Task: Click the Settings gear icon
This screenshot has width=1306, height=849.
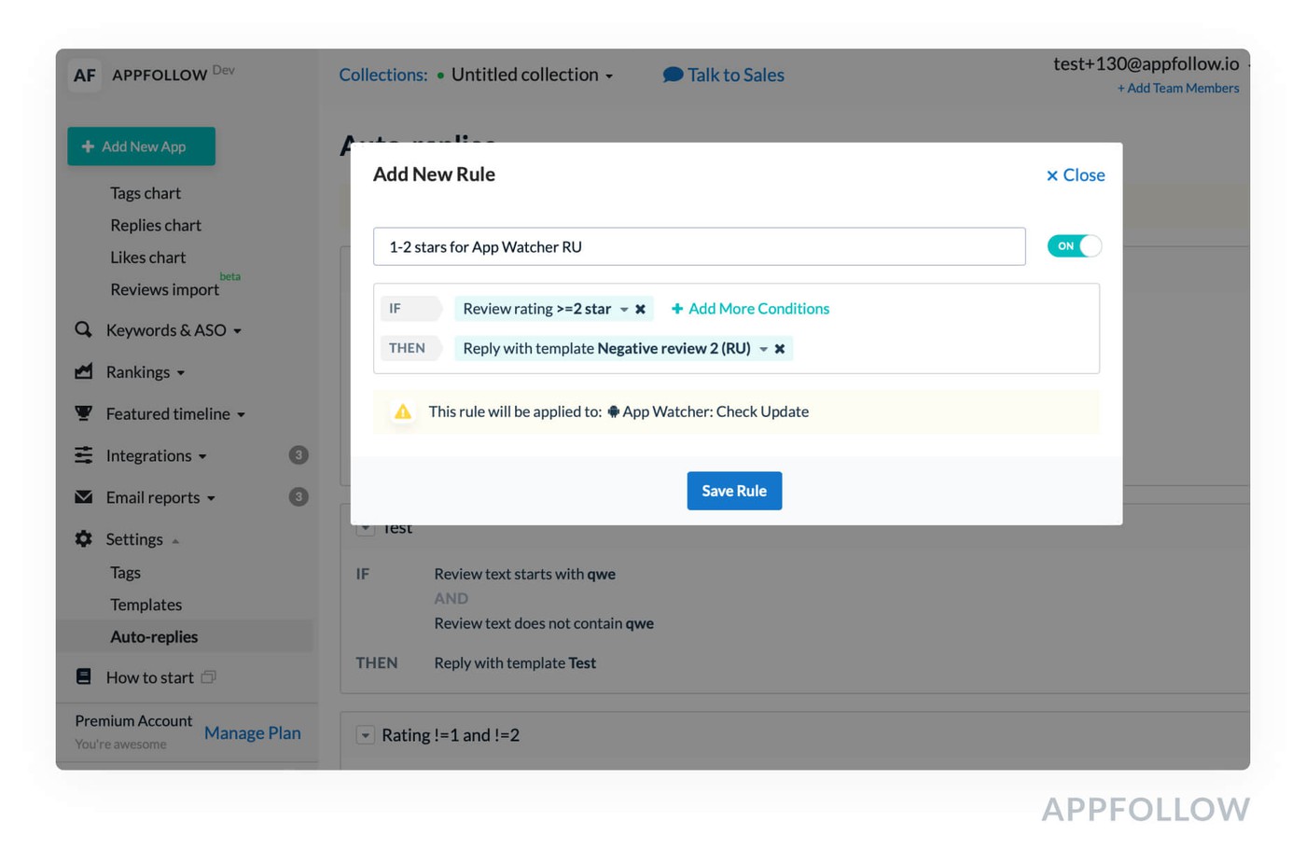Action: [83, 538]
